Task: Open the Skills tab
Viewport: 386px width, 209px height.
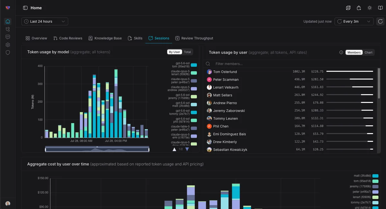Action: (x=135, y=38)
